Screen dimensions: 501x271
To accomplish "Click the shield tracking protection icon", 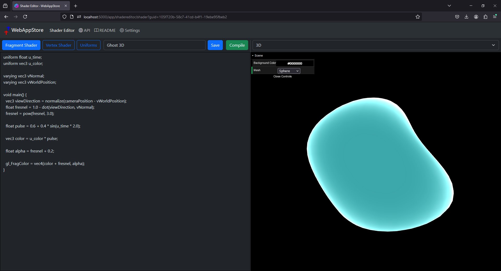I will [x=64, y=17].
